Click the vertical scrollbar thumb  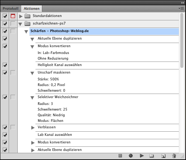[182, 40]
